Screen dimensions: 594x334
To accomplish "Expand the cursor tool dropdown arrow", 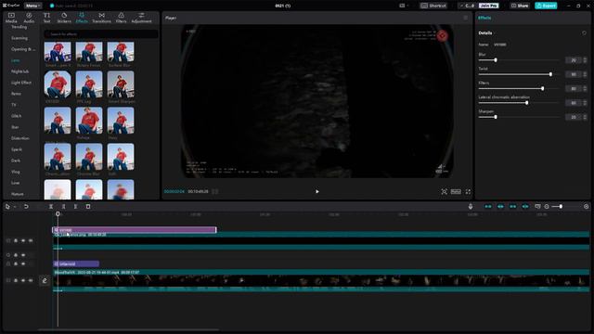I will 15,207.
